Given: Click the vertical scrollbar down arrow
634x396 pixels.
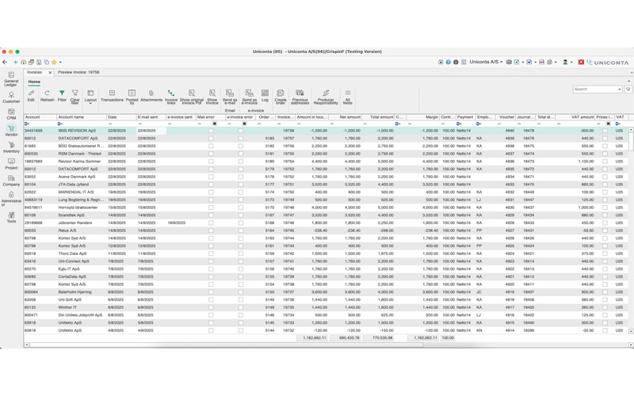Looking at the screenshot, I should point(631,331).
